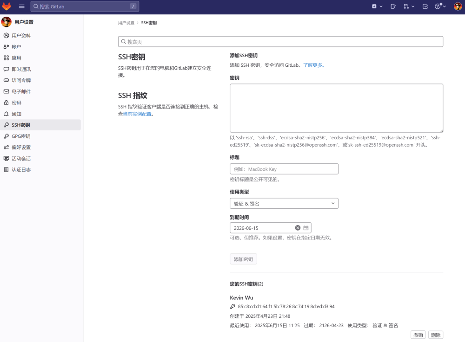Open the calendar icon on 到期时间 field
The image size is (465, 342).
306,228
